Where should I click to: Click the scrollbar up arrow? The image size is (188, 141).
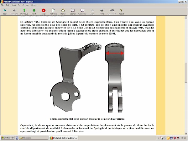pos(186,17)
